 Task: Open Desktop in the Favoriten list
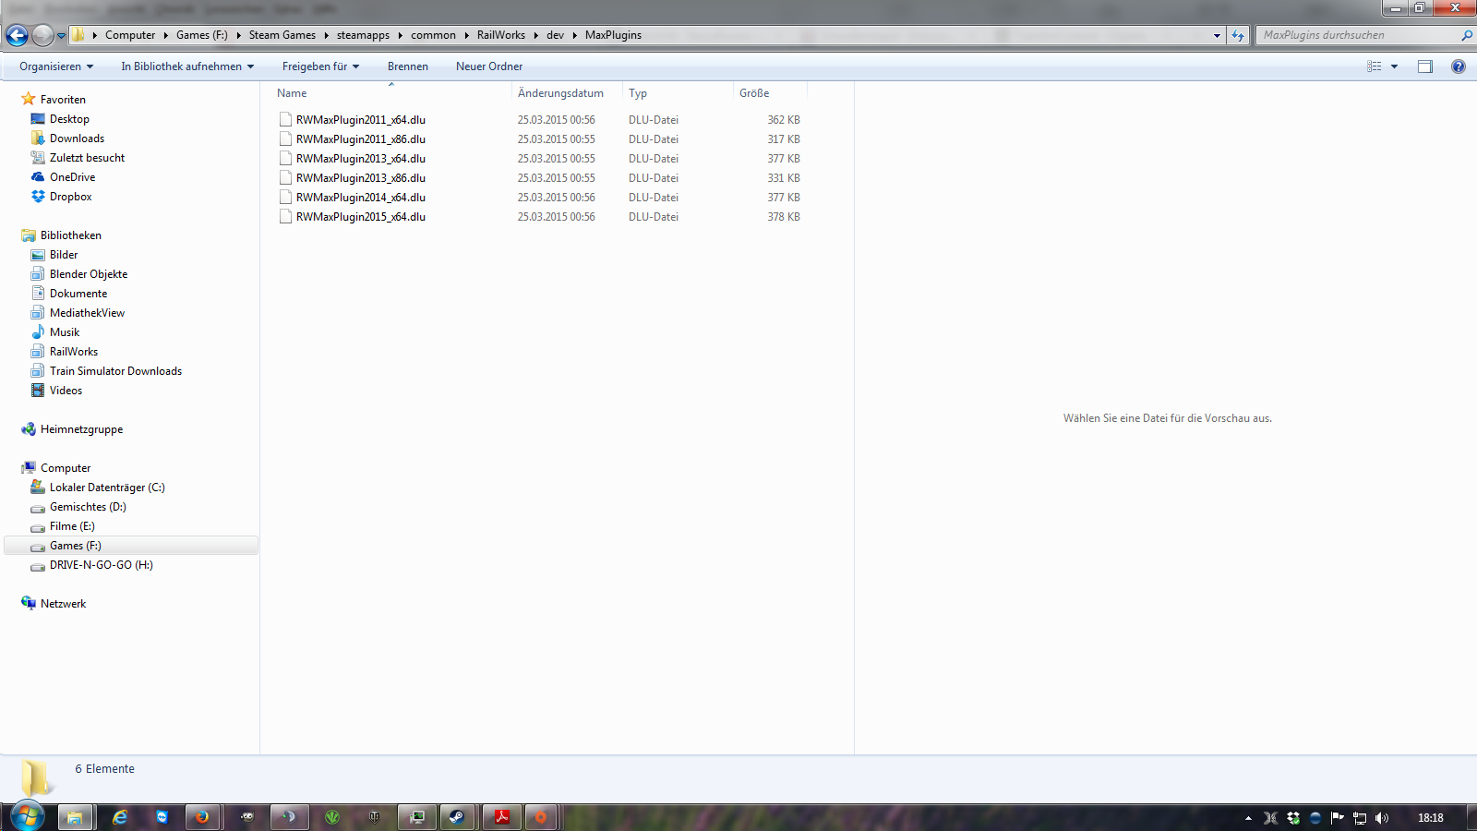(69, 119)
